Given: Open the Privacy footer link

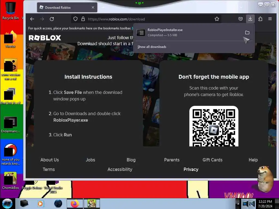Looking at the screenshot, I should (191, 169).
